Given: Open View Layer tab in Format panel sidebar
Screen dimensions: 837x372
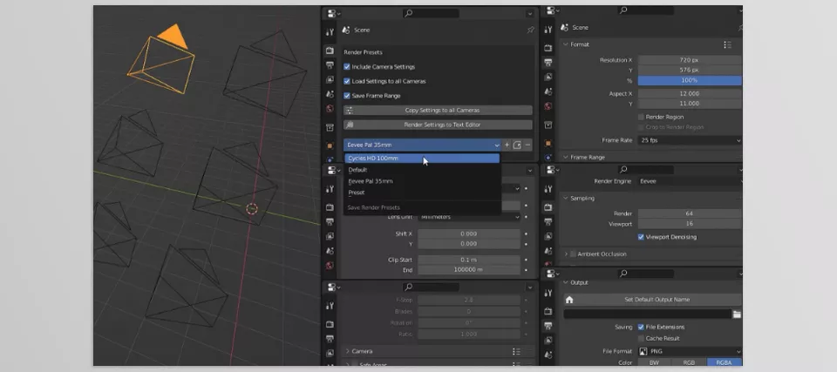Looking at the screenshot, I should [x=548, y=77].
